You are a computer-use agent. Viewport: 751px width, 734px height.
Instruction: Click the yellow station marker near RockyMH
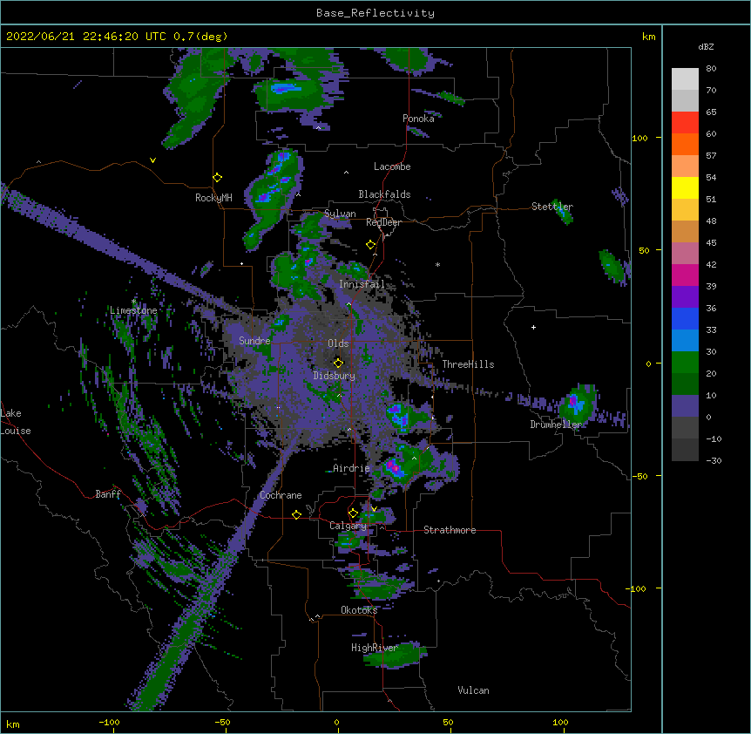click(x=217, y=178)
